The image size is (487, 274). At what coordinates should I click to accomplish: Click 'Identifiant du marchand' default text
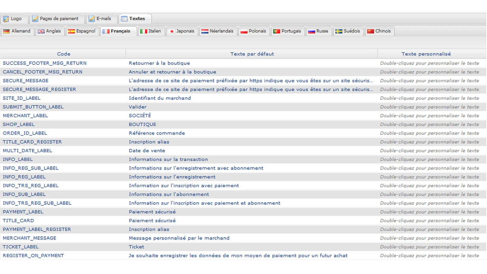tap(160, 98)
